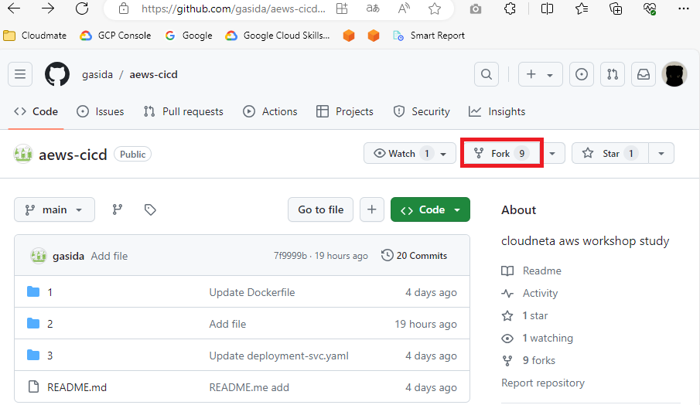Switch to Security tab
Screen dimensions: 700x405
[422, 111]
